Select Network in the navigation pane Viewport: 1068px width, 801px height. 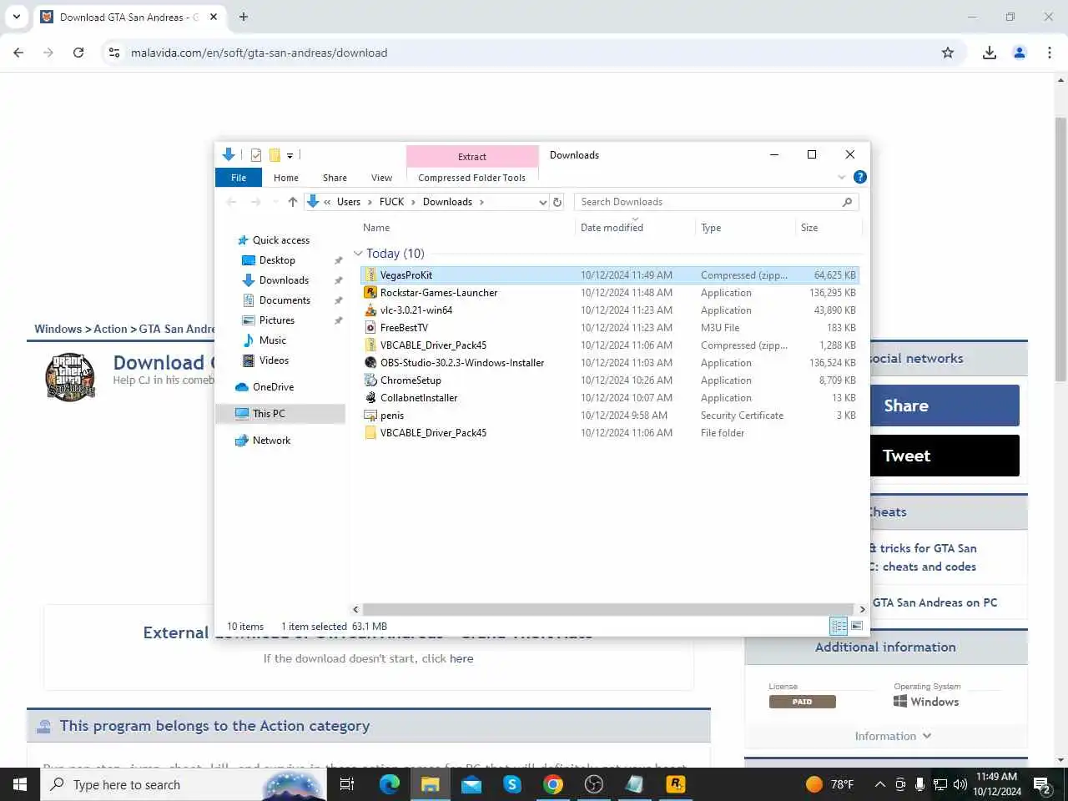pyautogui.click(x=271, y=441)
